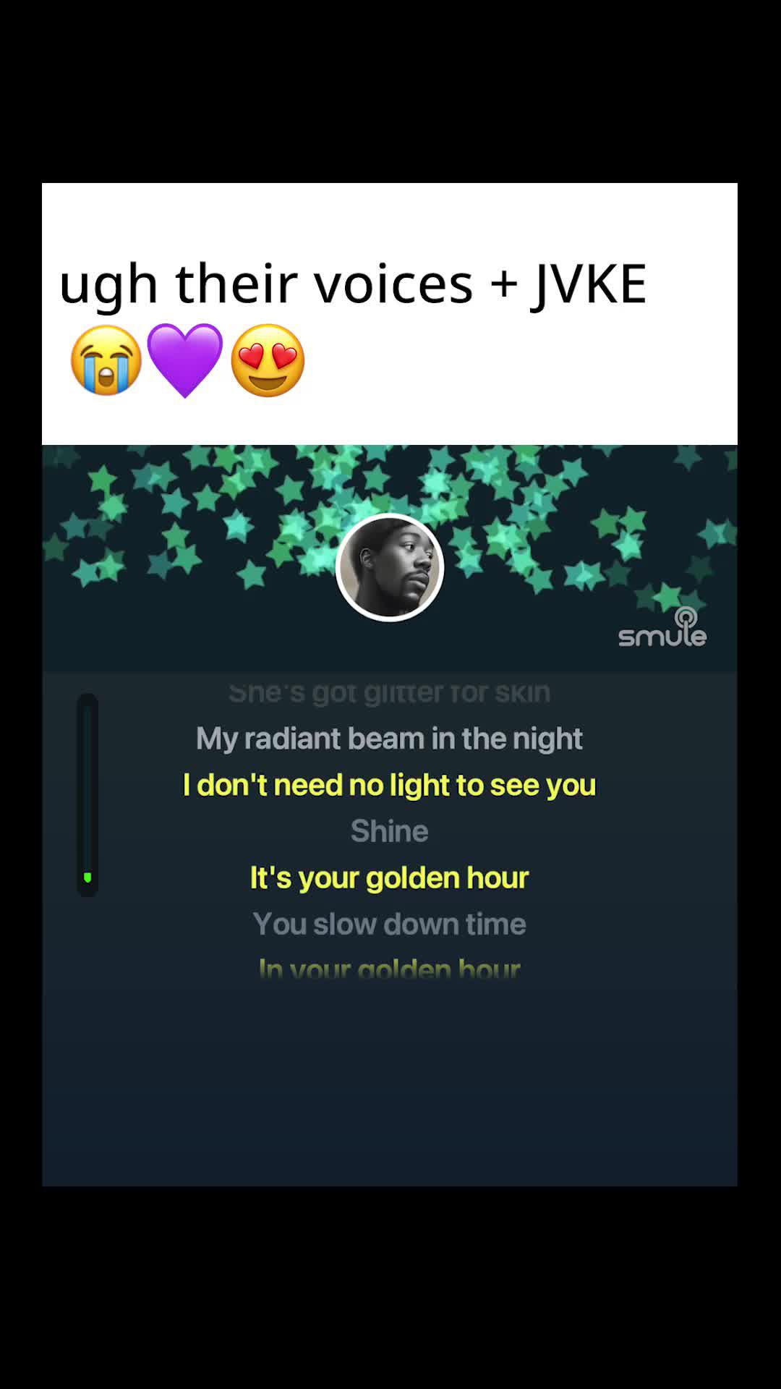Tap the lyric 'It's your golden hour'

click(389, 878)
